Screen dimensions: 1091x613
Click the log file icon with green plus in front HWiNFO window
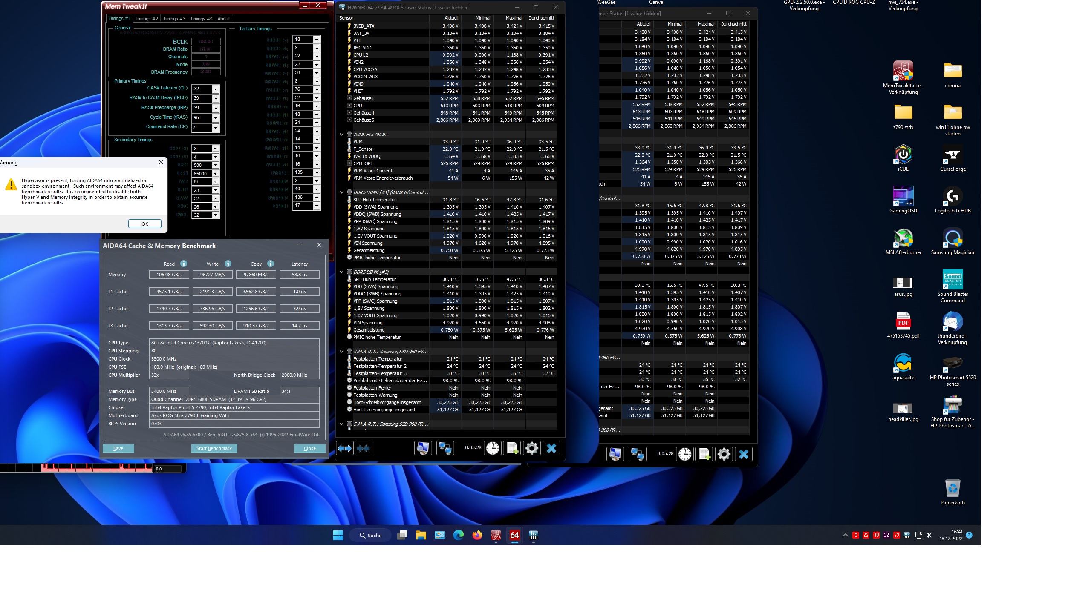512,448
